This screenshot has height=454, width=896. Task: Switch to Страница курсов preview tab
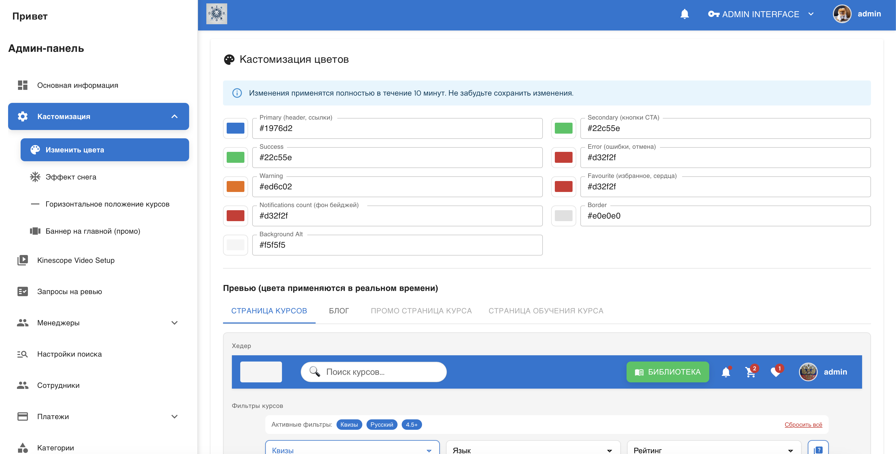click(269, 311)
